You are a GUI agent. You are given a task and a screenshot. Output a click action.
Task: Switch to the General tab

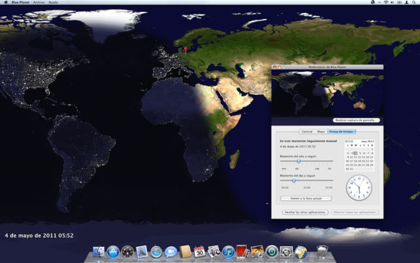[307, 131]
